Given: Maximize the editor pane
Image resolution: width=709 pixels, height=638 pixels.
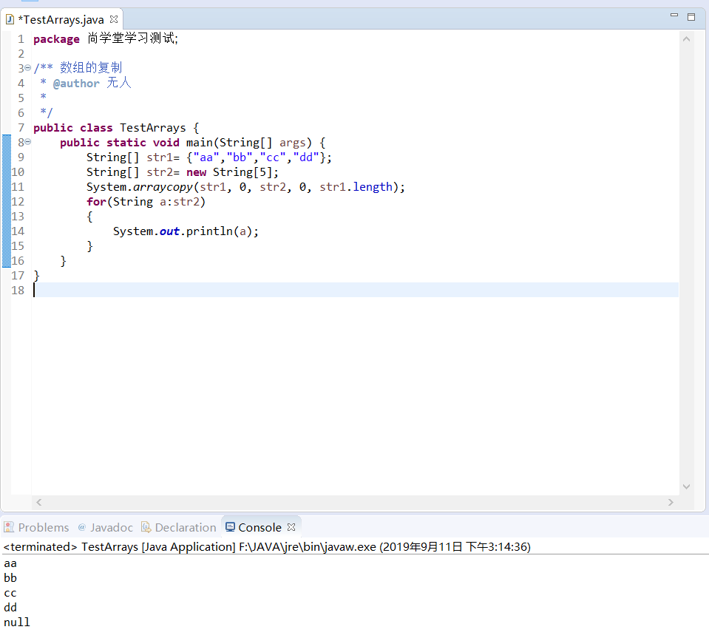Looking at the screenshot, I should pyautogui.click(x=691, y=17).
